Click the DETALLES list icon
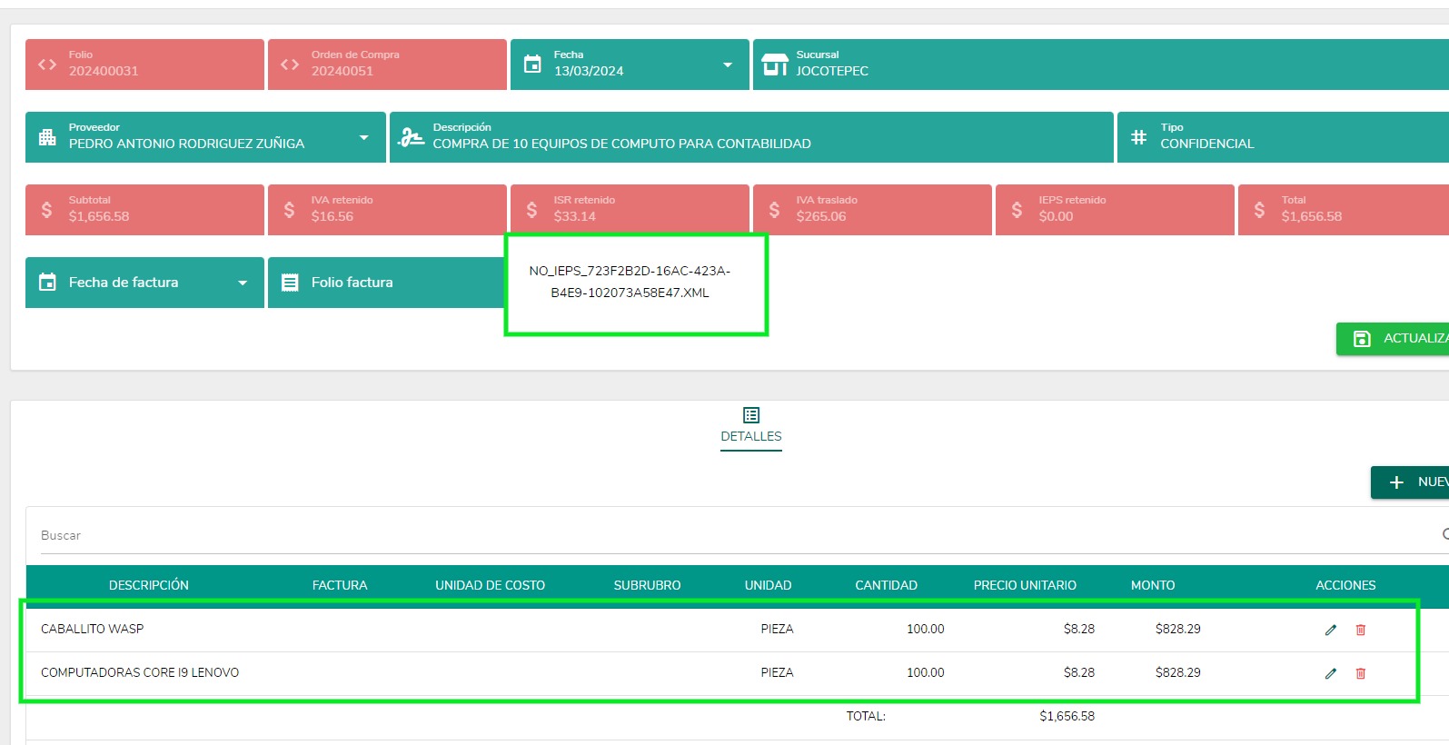 coord(751,415)
